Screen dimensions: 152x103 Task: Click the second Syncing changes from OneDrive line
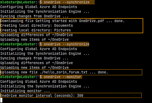34,58
